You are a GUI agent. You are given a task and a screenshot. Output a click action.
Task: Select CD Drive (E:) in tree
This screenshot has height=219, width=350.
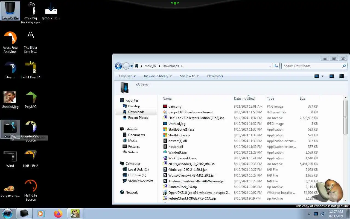click(x=137, y=175)
